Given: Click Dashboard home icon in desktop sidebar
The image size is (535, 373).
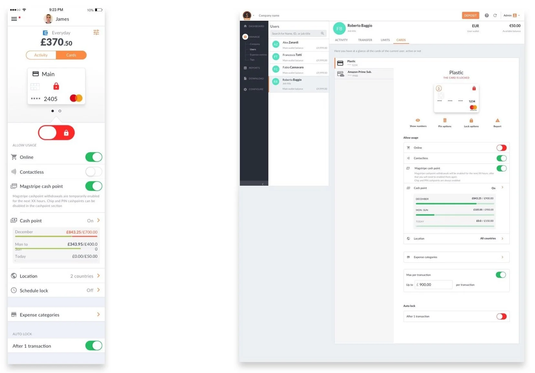Looking at the screenshot, I should (245, 26).
